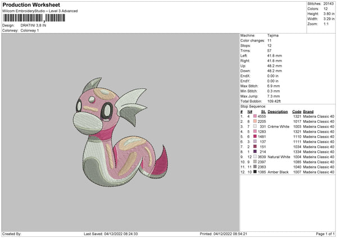Image resolution: width=337 pixels, height=238 pixels.
Task: Click the Printed timestamp 08:54:21
Action: (x=240, y=234)
